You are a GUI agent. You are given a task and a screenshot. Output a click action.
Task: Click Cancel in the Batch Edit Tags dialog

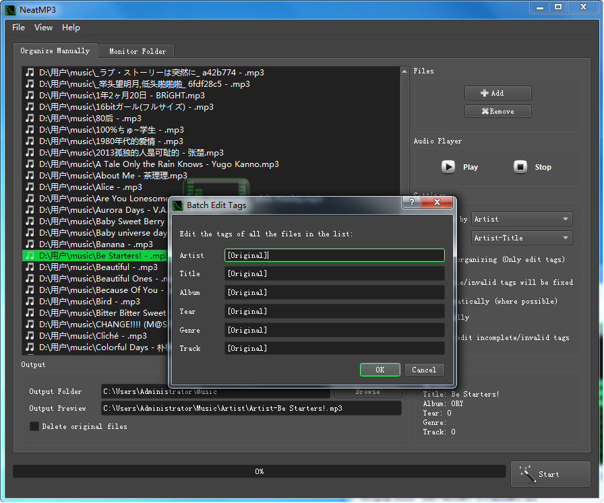[424, 370]
